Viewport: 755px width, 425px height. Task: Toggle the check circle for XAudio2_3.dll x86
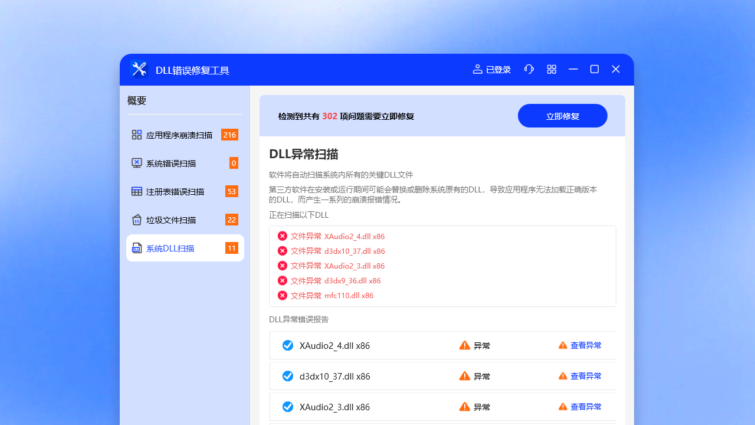[288, 407]
